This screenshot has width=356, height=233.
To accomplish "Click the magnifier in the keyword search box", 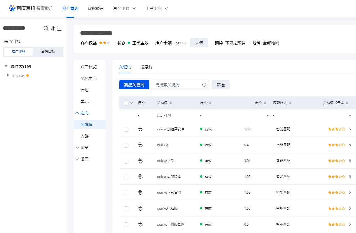I will pyautogui.click(x=204, y=85).
